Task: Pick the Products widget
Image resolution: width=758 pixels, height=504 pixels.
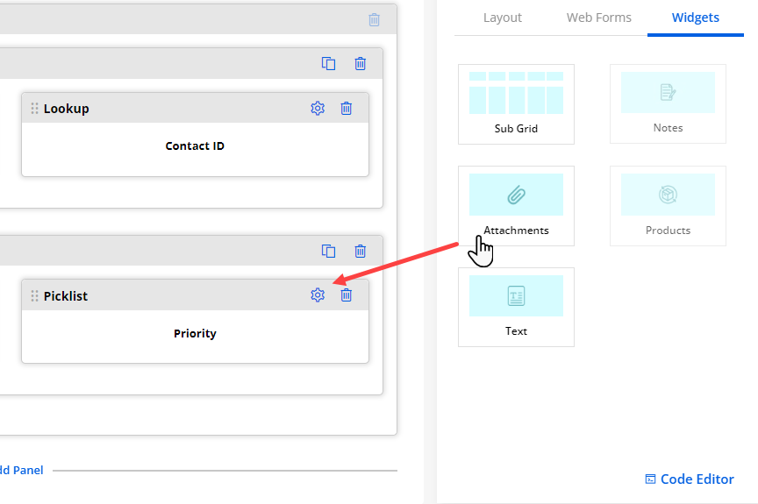Action: [668, 205]
